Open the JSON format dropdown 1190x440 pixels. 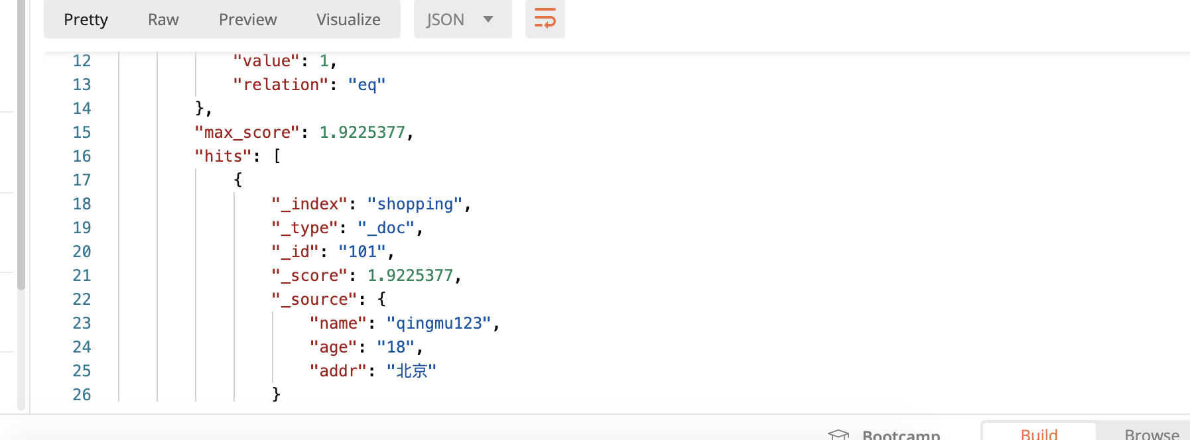point(462,19)
